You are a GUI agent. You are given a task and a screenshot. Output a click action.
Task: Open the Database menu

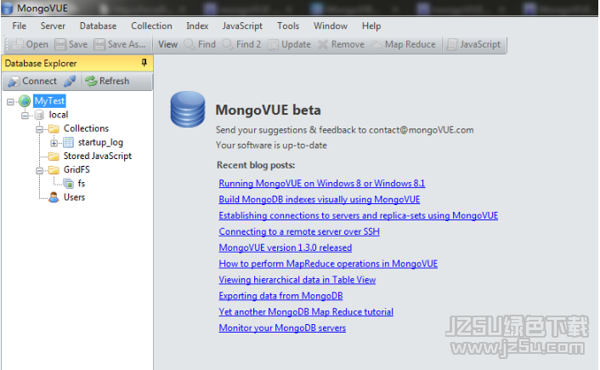click(x=98, y=26)
